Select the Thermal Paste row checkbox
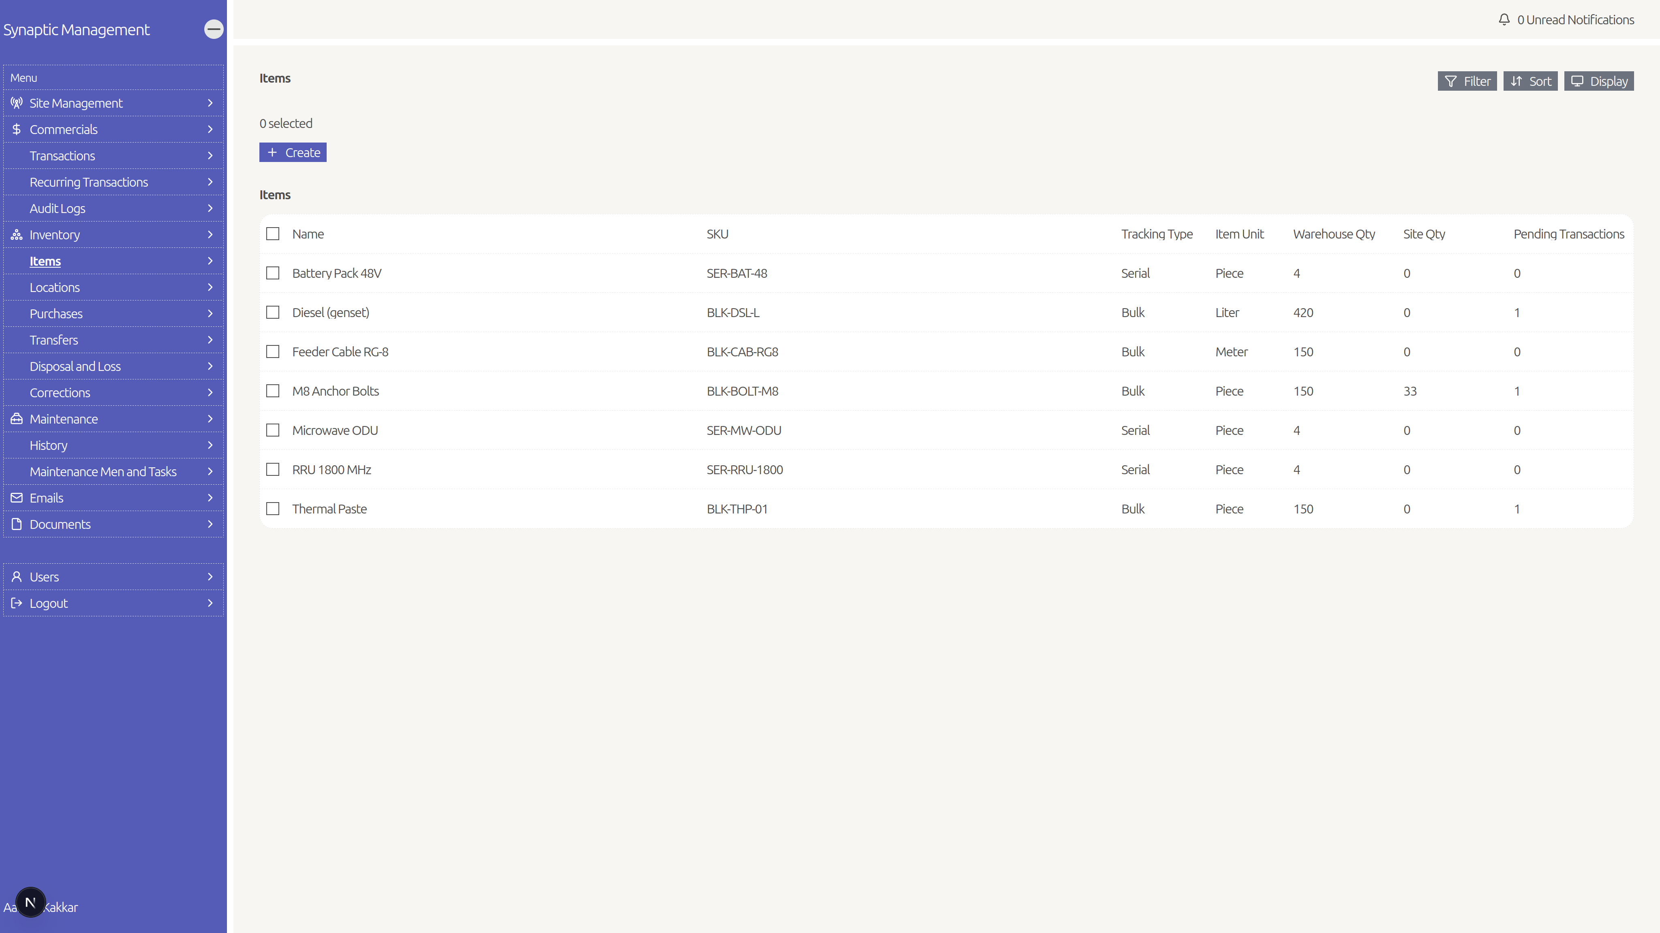 pyautogui.click(x=273, y=509)
